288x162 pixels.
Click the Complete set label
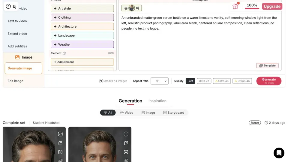click(x=14, y=123)
